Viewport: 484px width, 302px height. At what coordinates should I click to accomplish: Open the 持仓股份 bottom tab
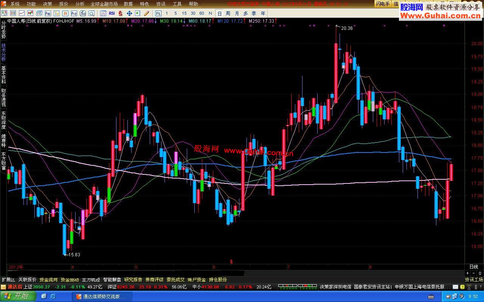point(218,280)
